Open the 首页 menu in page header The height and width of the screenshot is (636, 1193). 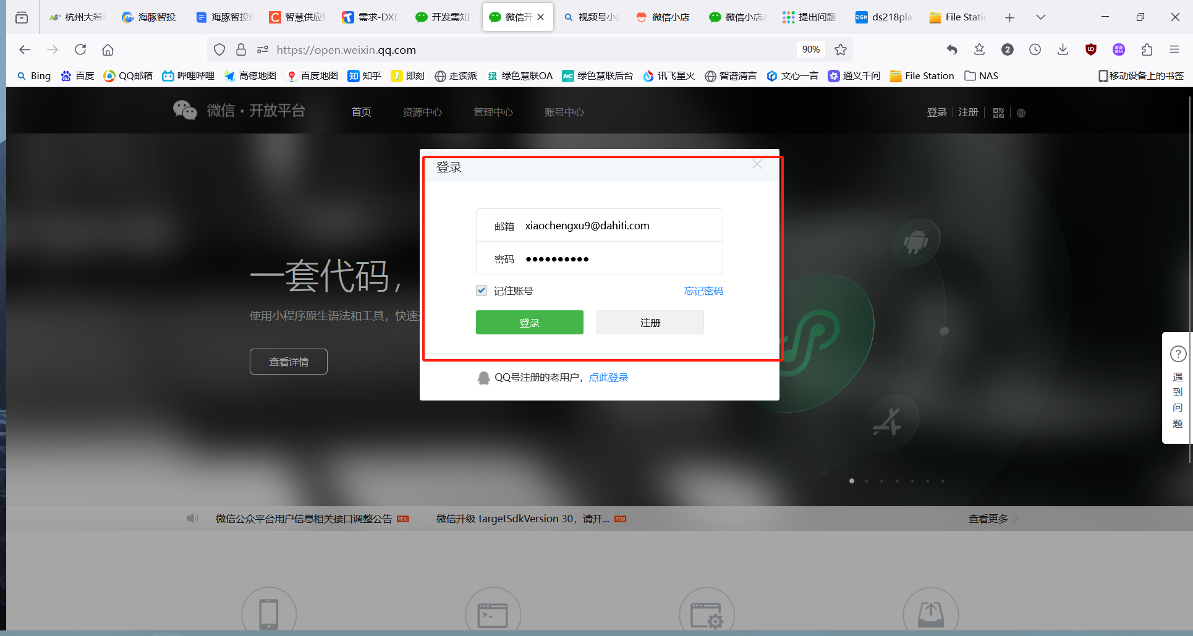362,112
